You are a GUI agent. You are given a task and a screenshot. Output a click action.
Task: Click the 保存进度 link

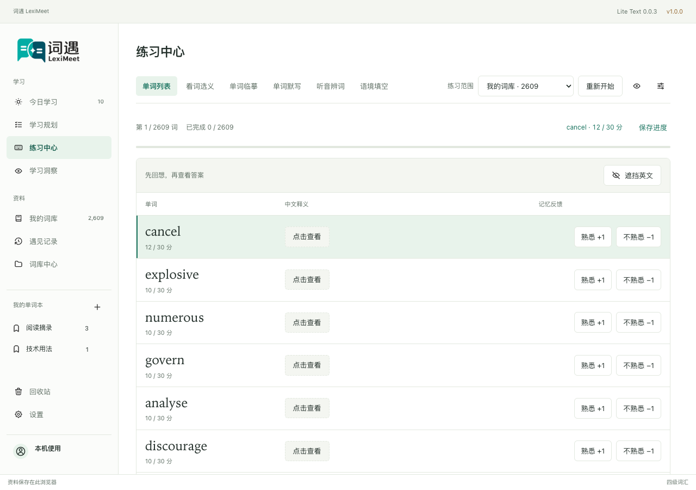click(653, 127)
